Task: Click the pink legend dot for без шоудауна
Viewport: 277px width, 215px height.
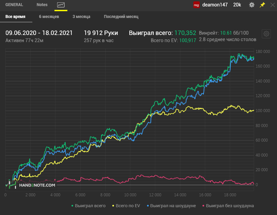Action: (x=203, y=206)
